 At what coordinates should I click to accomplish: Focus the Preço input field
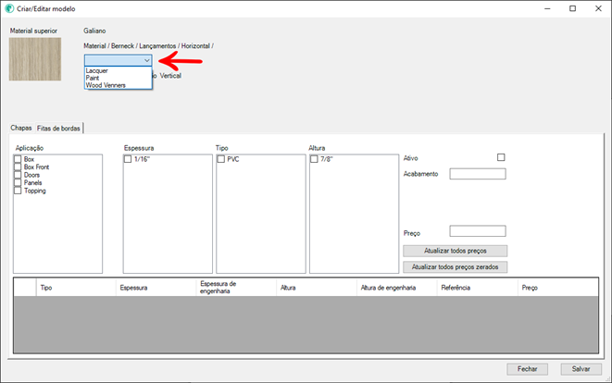click(478, 231)
